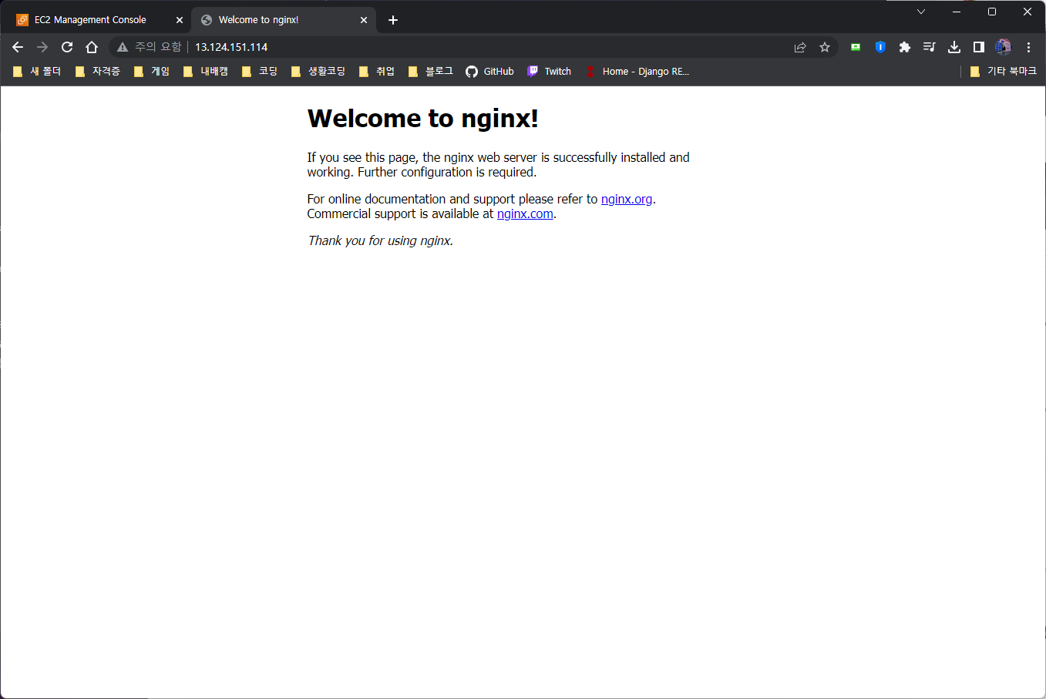
Task: Open the Home - Django REST bookmark
Action: click(637, 72)
